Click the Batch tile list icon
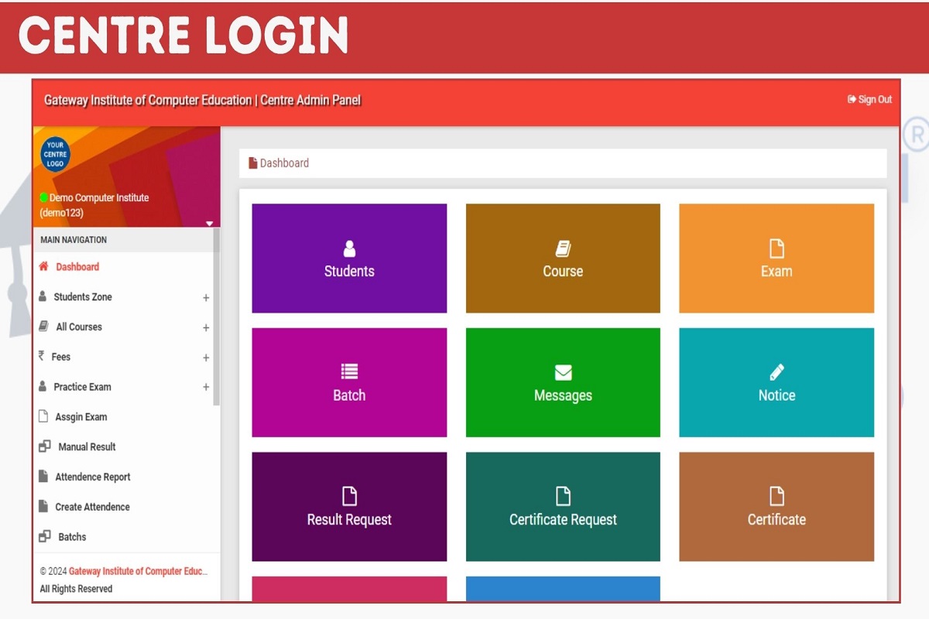The height and width of the screenshot is (619, 929). tap(349, 372)
